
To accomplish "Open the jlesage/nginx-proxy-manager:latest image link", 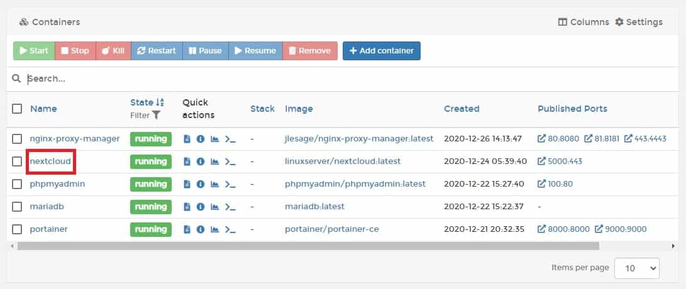I will (x=359, y=139).
